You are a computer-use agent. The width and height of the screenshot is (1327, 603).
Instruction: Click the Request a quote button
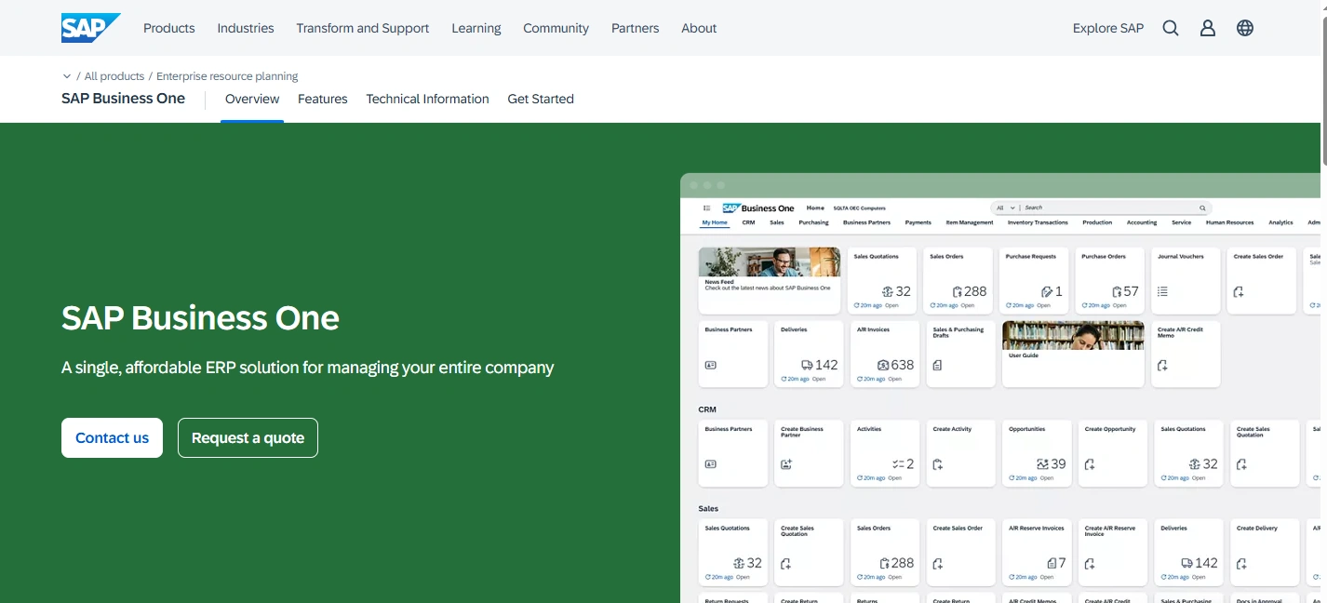(x=248, y=438)
